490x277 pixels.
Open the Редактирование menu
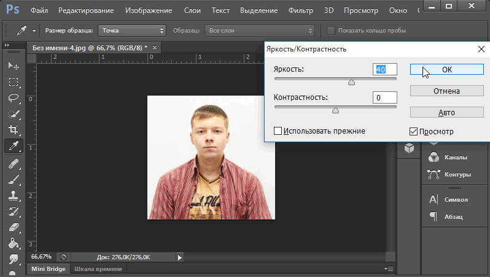click(86, 10)
